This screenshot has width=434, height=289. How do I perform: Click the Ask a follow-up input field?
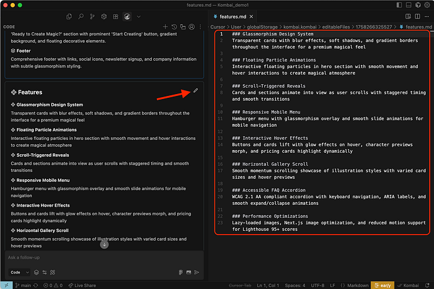pyautogui.click(x=93, y=257)
